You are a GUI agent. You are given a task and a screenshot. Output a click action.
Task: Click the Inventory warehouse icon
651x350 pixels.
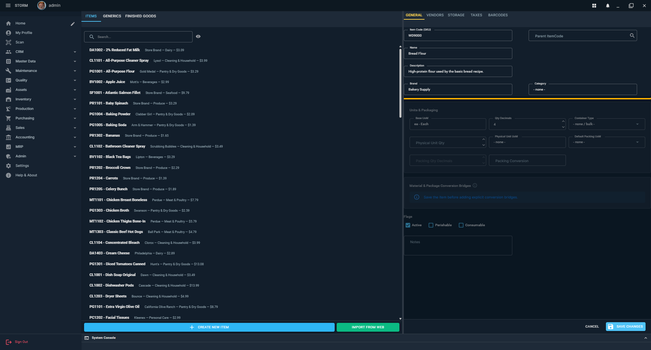[x=8, y=99]
